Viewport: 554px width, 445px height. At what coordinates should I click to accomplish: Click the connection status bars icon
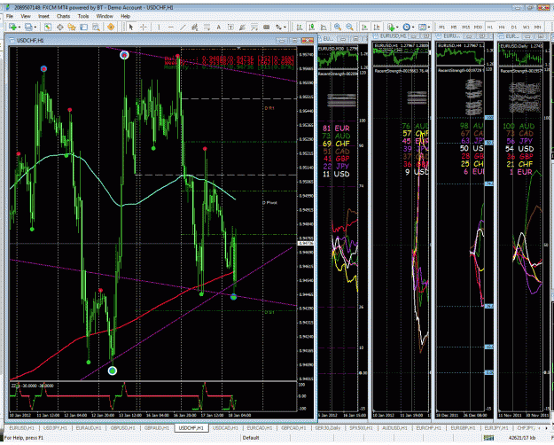488,438
